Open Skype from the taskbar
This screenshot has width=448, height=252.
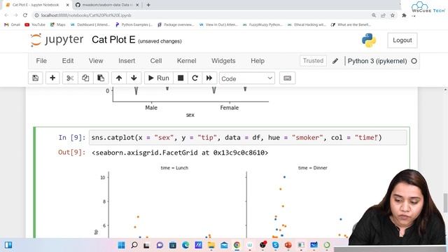[275, 245]
